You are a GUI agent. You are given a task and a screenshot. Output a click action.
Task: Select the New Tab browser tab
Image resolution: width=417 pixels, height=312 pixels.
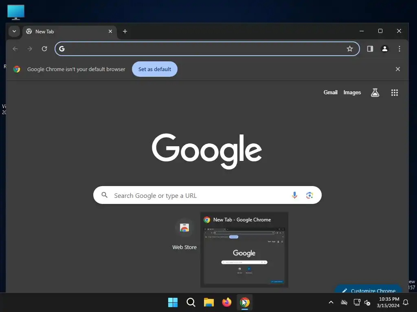[69, 32]
